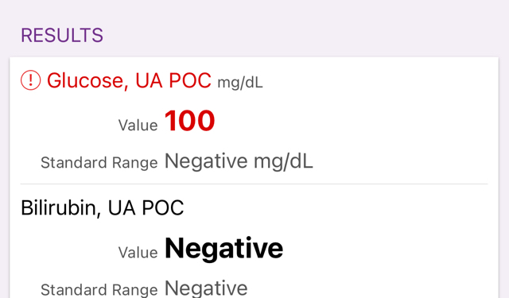
Task: Tap the Negative mg/dL standard range text
Action: coord(239,161)
